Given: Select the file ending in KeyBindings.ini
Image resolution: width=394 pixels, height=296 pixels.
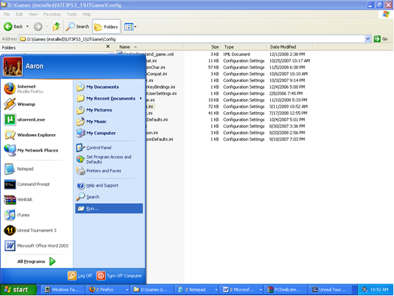Looking at the screenshot, I should click(x=161, y=87).
